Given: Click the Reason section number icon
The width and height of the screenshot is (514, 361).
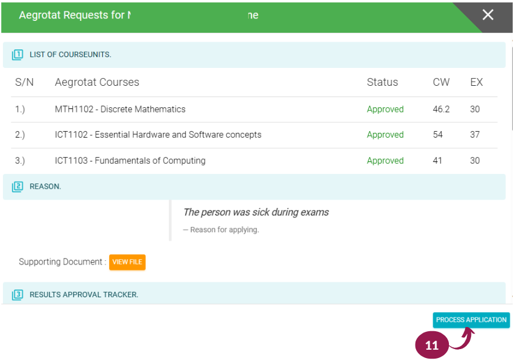Looking at the screenshot, I should coord(17,186).
